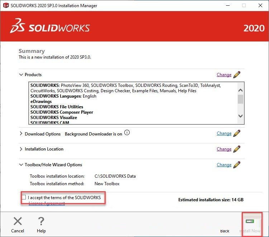This screenshot has height=237, width=269.
Task: Click the Cancel X icon
Action: tap(18, 221)
